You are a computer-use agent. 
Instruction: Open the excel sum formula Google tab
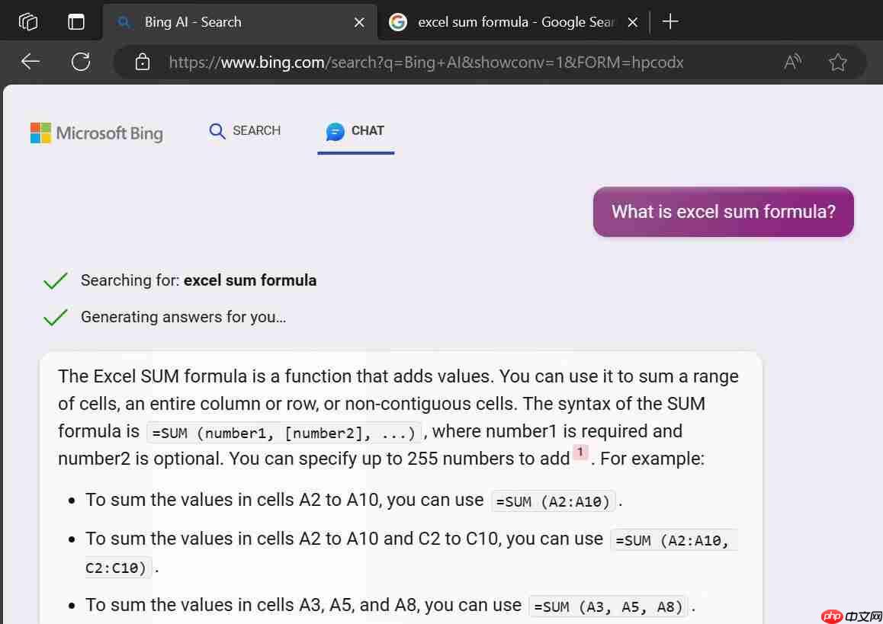point(511,21)
